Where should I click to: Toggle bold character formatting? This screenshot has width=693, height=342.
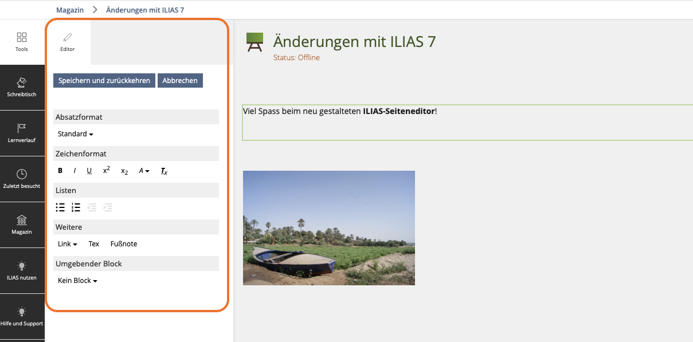[x=60, y=171]
